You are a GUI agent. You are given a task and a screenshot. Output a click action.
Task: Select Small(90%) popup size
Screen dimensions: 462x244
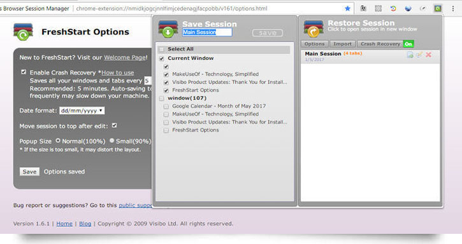point(112,140)
